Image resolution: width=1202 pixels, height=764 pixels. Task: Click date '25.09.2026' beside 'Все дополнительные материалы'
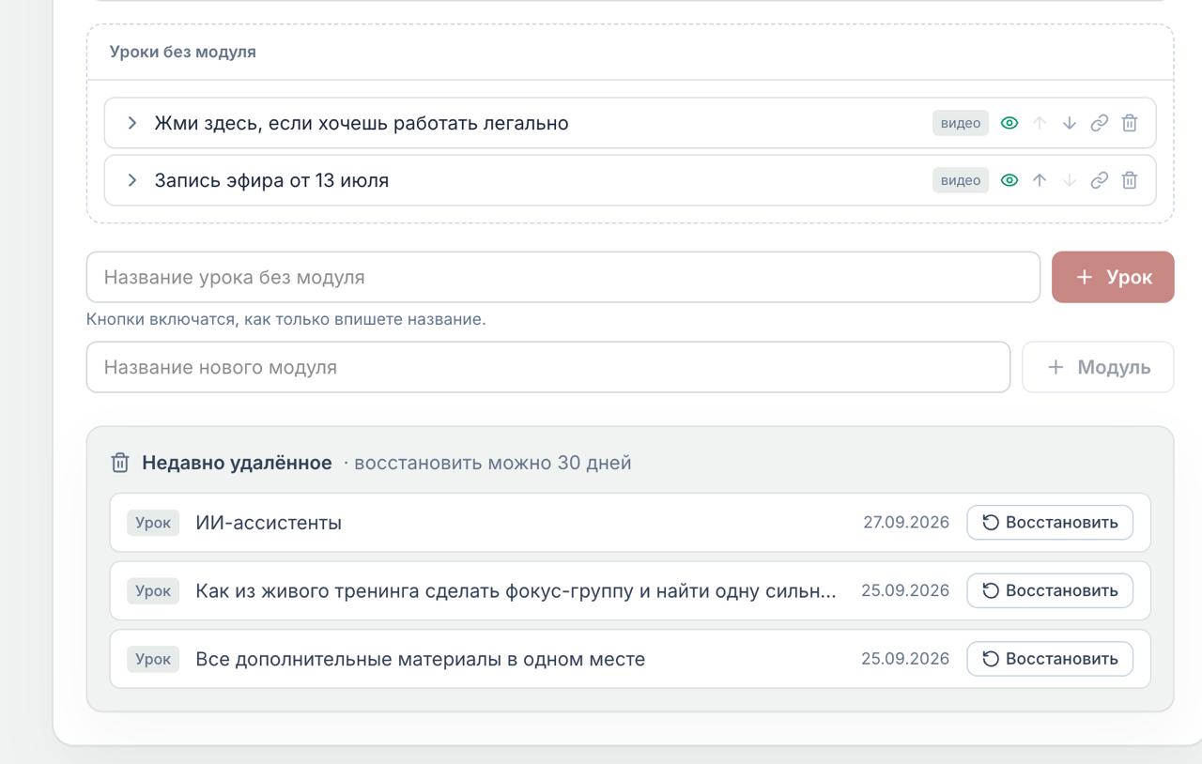point(905,659)
